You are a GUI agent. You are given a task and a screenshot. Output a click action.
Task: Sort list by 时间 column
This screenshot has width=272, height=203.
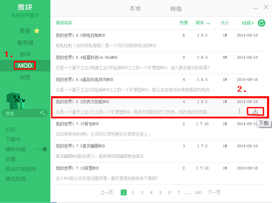tap(248, 23)
